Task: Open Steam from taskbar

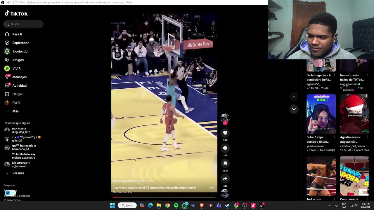Action: pos(227,205)
